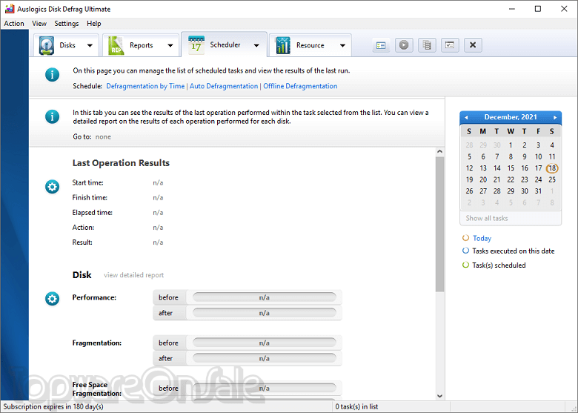Click the Task(s) scheduled legend
This screenshot has height=413, width=578.
(499, 265)
